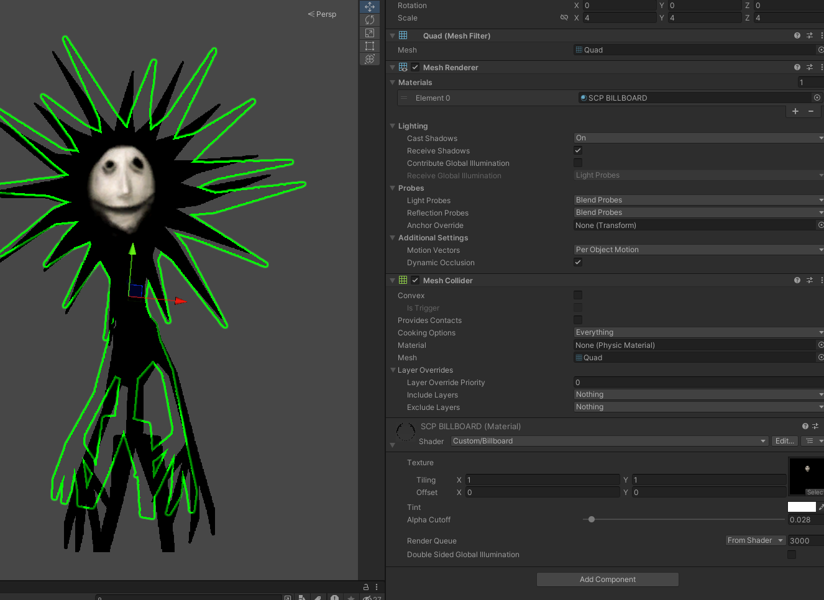Open the Motion Vectors dropdown
Screen dimensions: 824x600
coord(698,250)
